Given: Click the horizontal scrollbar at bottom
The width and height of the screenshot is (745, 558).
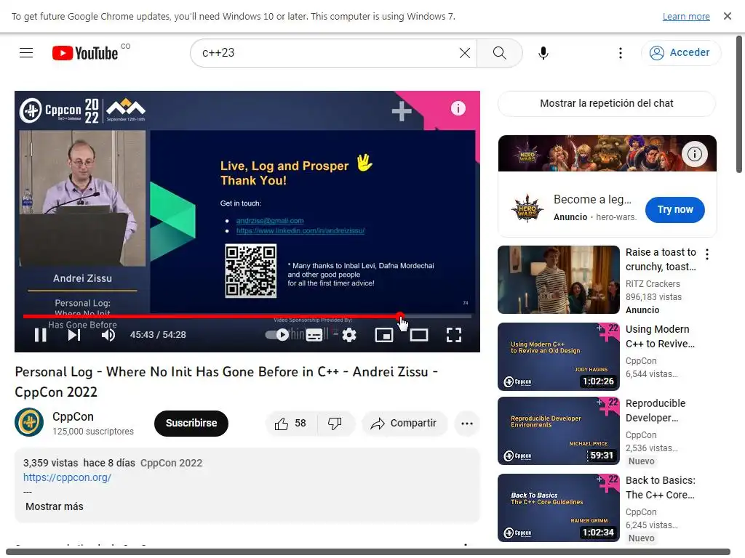Looking at the screenshot, I should pos(367,551).
